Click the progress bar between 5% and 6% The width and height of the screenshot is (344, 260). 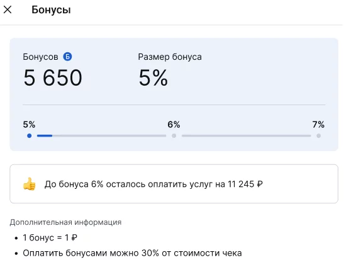(102, 136)
